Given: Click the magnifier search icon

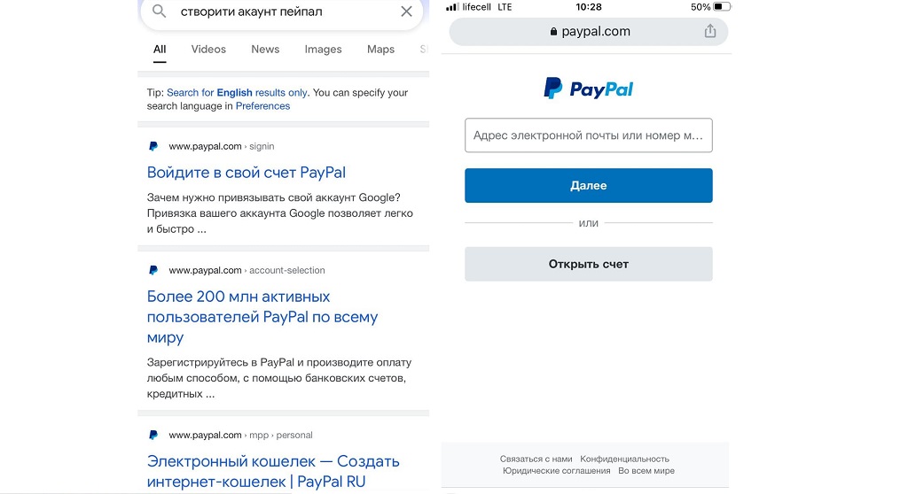Looking at the screenshot, I should pyautogui.click(x=159, y=11).
